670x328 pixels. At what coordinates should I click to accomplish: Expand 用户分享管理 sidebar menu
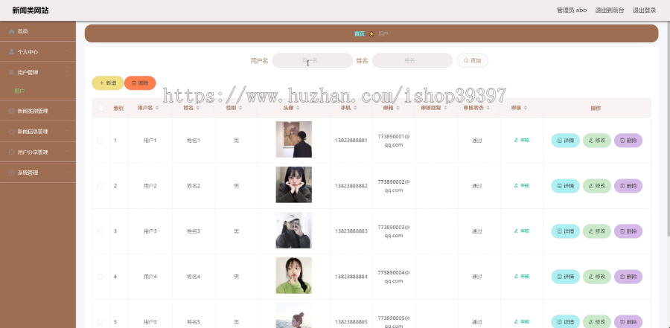(38, 152)
